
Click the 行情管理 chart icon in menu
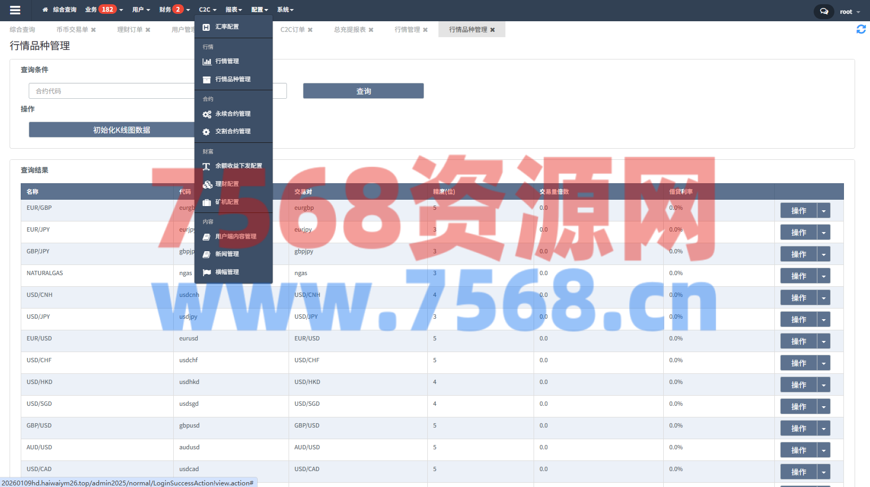tap(207, 62)
